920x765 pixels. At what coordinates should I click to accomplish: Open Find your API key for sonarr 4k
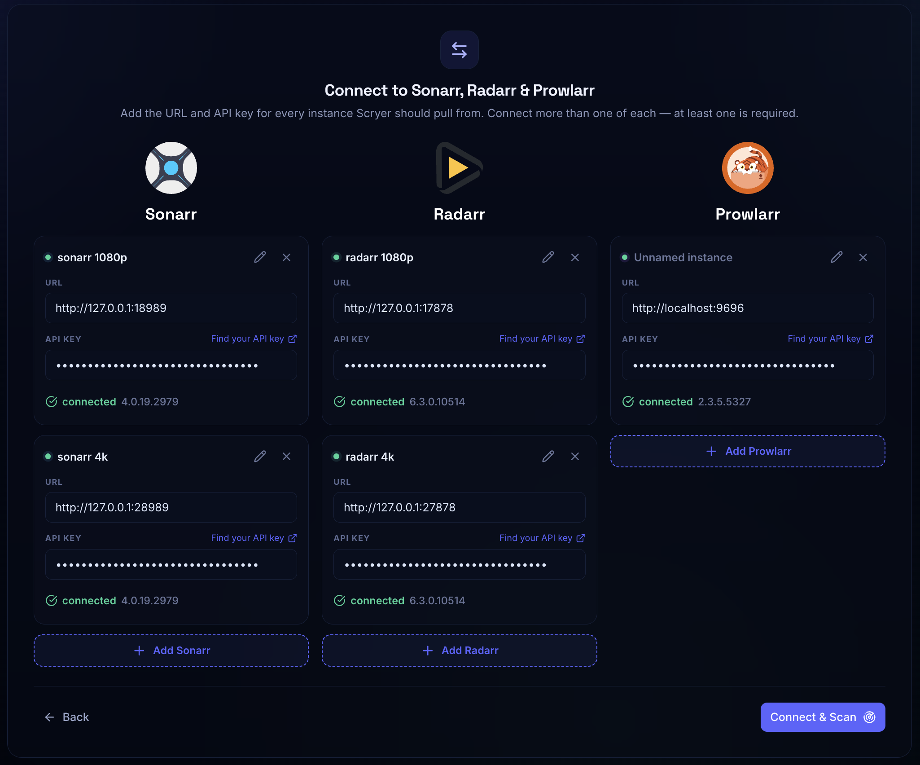[x=254, y=538]
